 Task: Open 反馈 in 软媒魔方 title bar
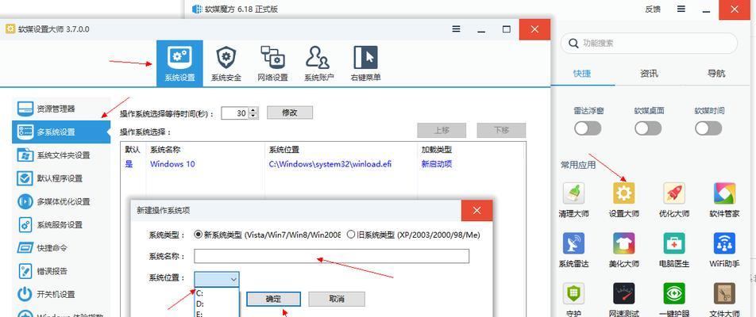click(x=652, y=9)
